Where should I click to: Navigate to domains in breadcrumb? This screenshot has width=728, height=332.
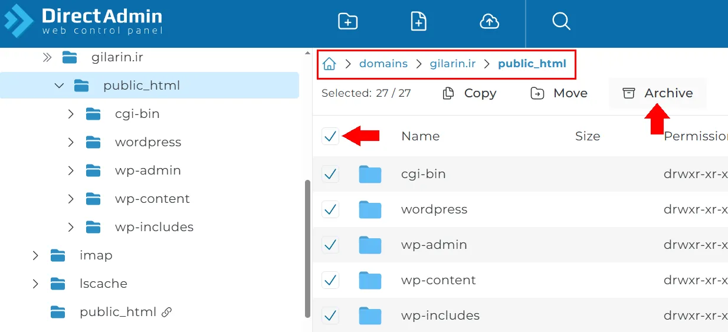pos(383,64)
